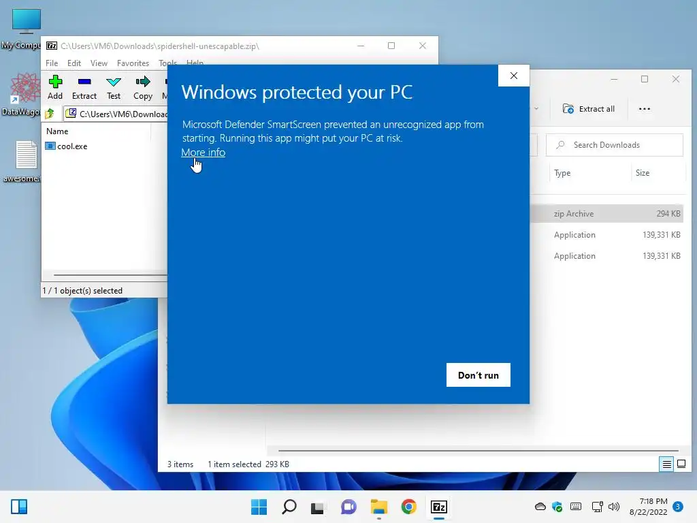The width and height of the screenshot is (697, 523).
Task: Click the 7-Zip address path field
Action: [x=116, y=114]
